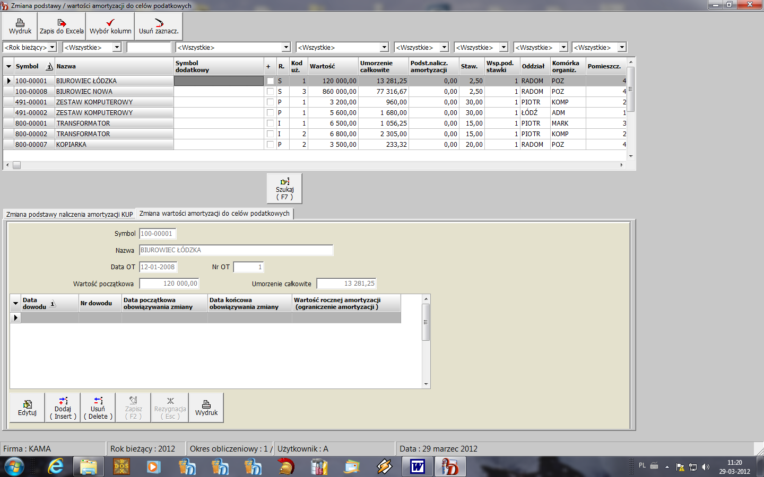Toggle checkbox for KOPIARKA row
This screenshot has width=764, height=477.
[270, 145]
